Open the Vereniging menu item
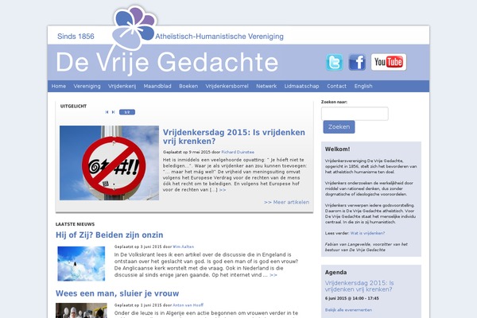Viewport: 477px width, 318px height. [87, 86]
